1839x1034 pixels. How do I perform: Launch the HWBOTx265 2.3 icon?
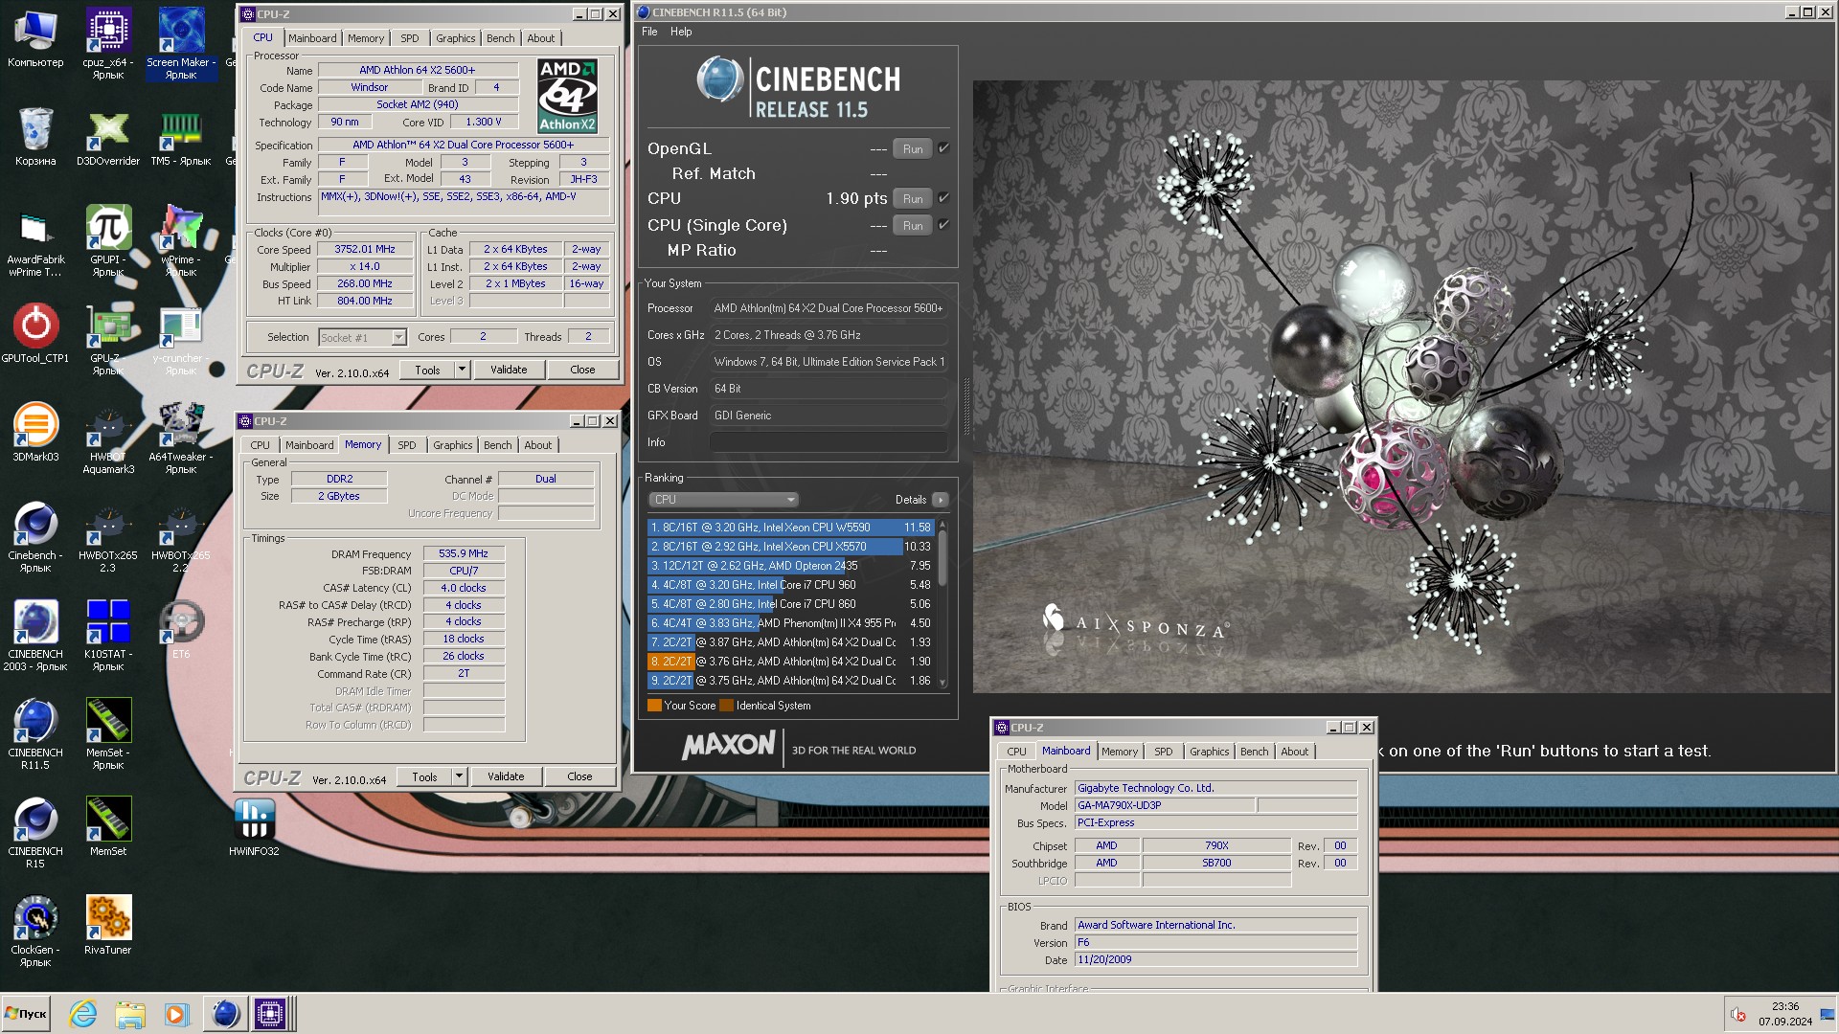pyautogui.click(x=108, y=537)
